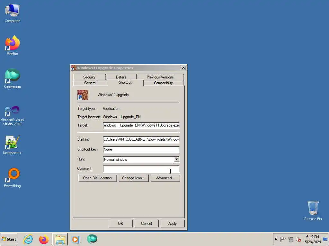
Task: Expand the Run dropdown arrow
Action: coord(176,160)
